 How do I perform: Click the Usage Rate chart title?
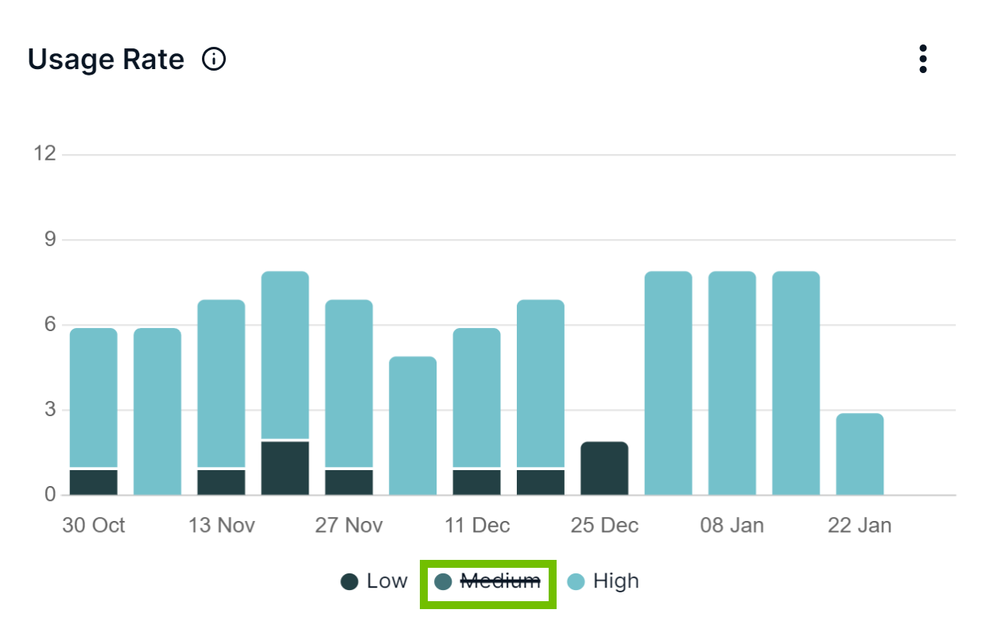pyautogui.click(x=106, y=60)
